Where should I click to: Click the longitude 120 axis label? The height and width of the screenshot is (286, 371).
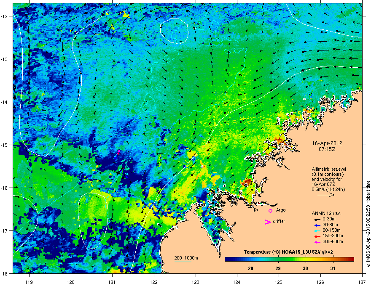71,282
